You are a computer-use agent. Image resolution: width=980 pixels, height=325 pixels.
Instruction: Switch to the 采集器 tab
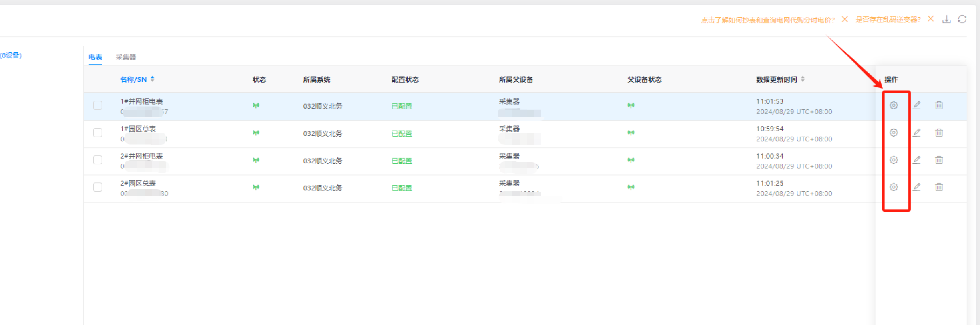[x=126, y=57]
